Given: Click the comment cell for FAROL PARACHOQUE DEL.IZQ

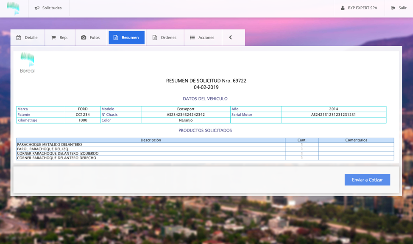Looking at the screenshot, I should tap(356, 149).
